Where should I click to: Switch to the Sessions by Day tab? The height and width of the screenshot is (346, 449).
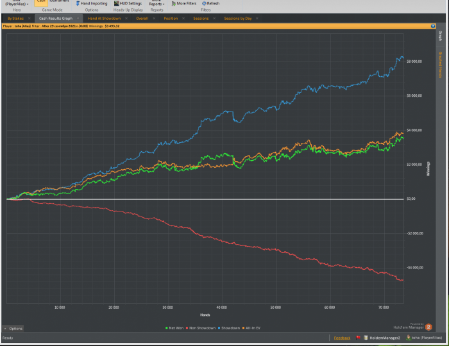[x=237, y=19]
